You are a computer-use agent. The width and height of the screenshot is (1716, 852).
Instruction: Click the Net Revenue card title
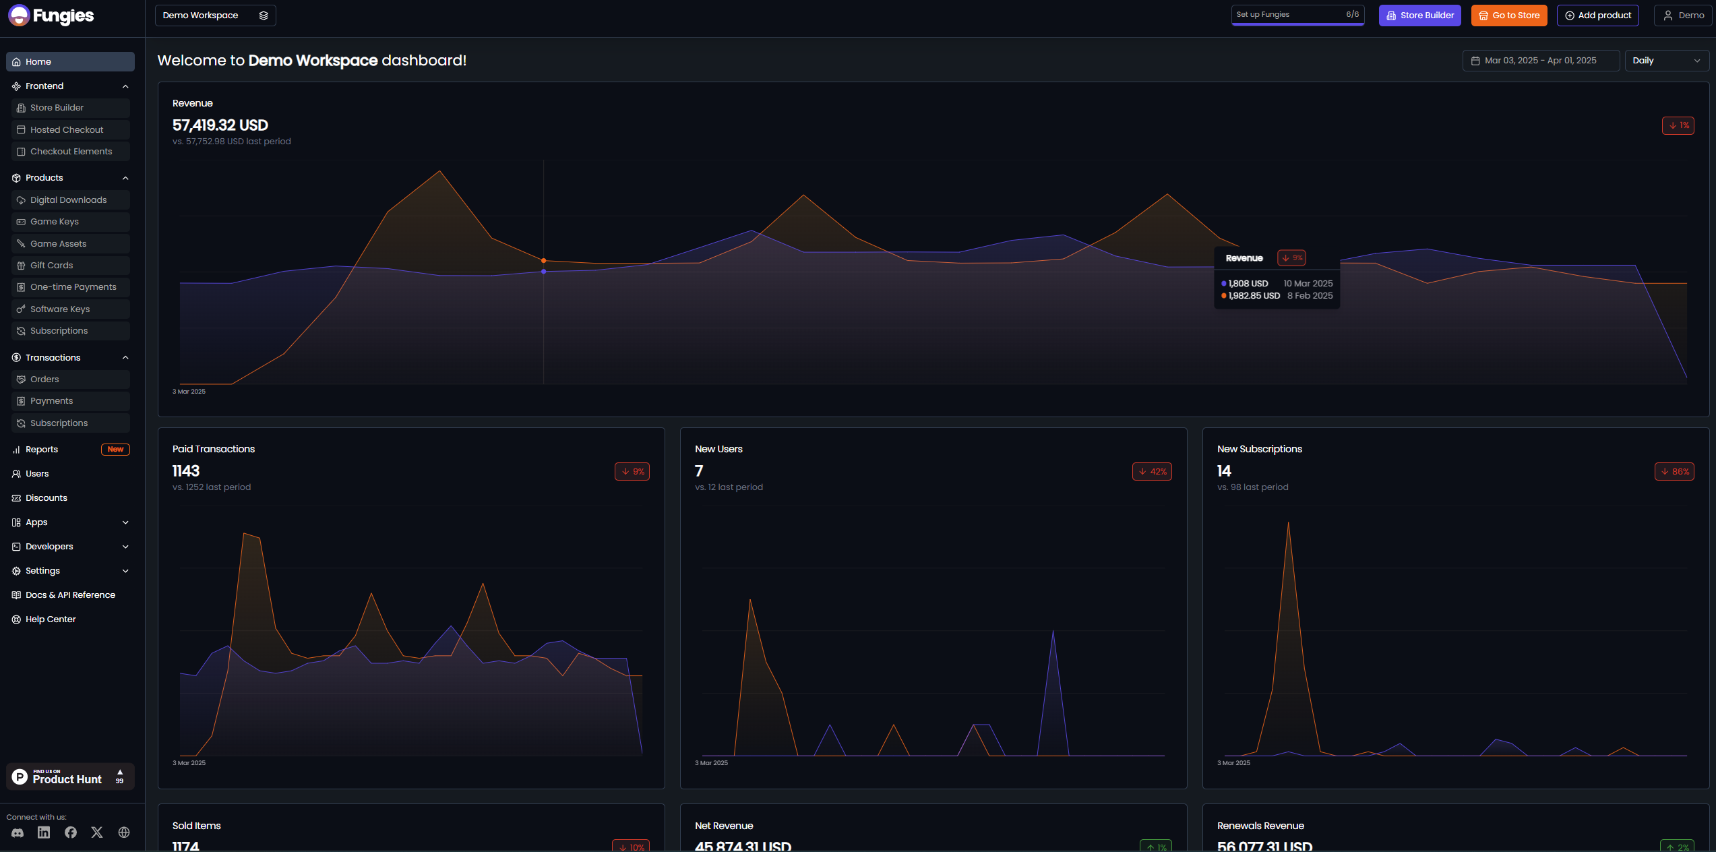(x=724, y=826)
